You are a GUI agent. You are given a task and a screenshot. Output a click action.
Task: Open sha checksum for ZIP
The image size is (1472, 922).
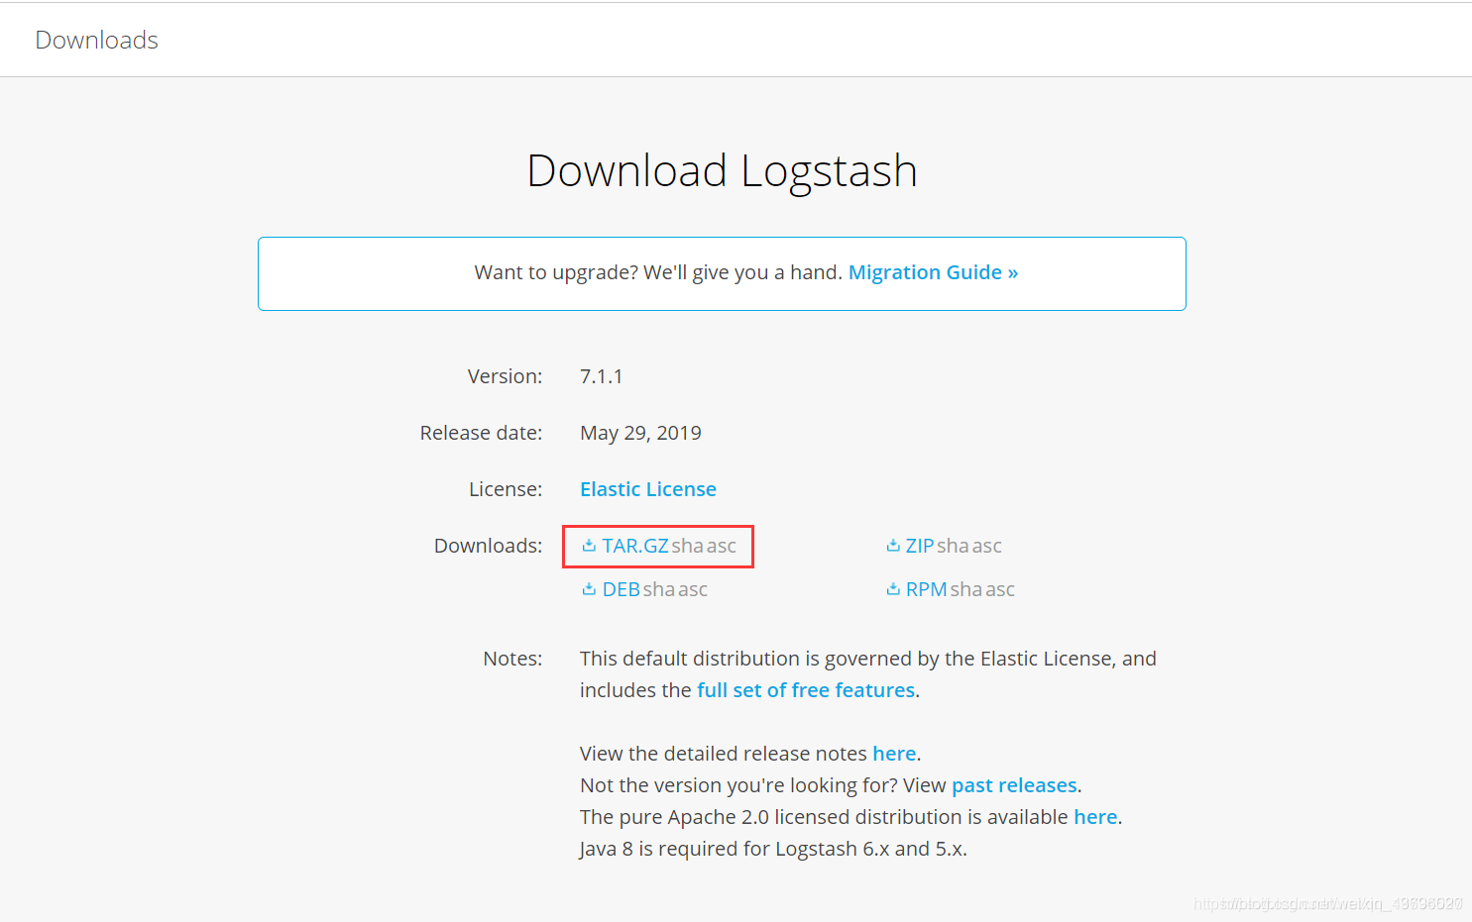click(x=953, y=546)
